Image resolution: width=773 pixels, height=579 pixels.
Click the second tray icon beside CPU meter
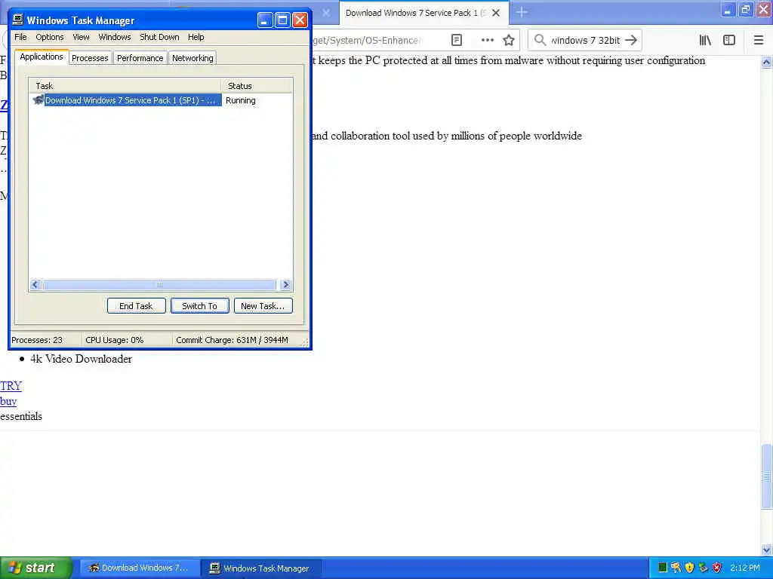pyautogui.click(x=676, y=568)
